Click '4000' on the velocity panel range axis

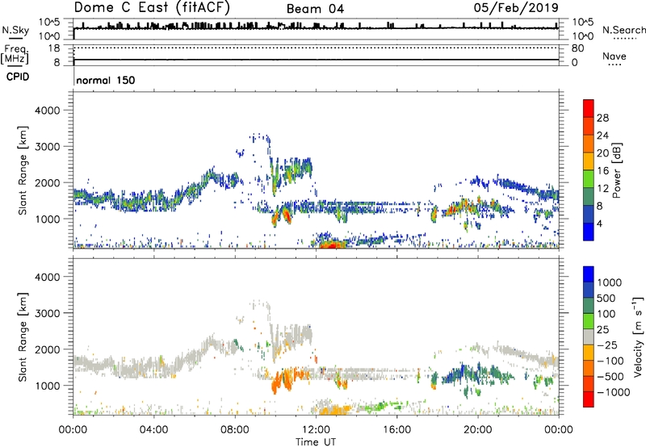tap(47, 277)
